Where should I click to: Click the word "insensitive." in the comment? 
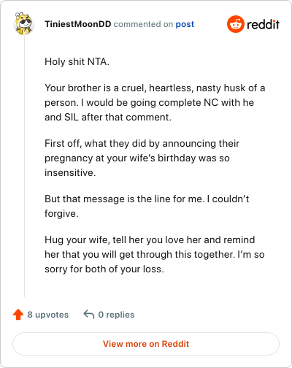[70, 172]
